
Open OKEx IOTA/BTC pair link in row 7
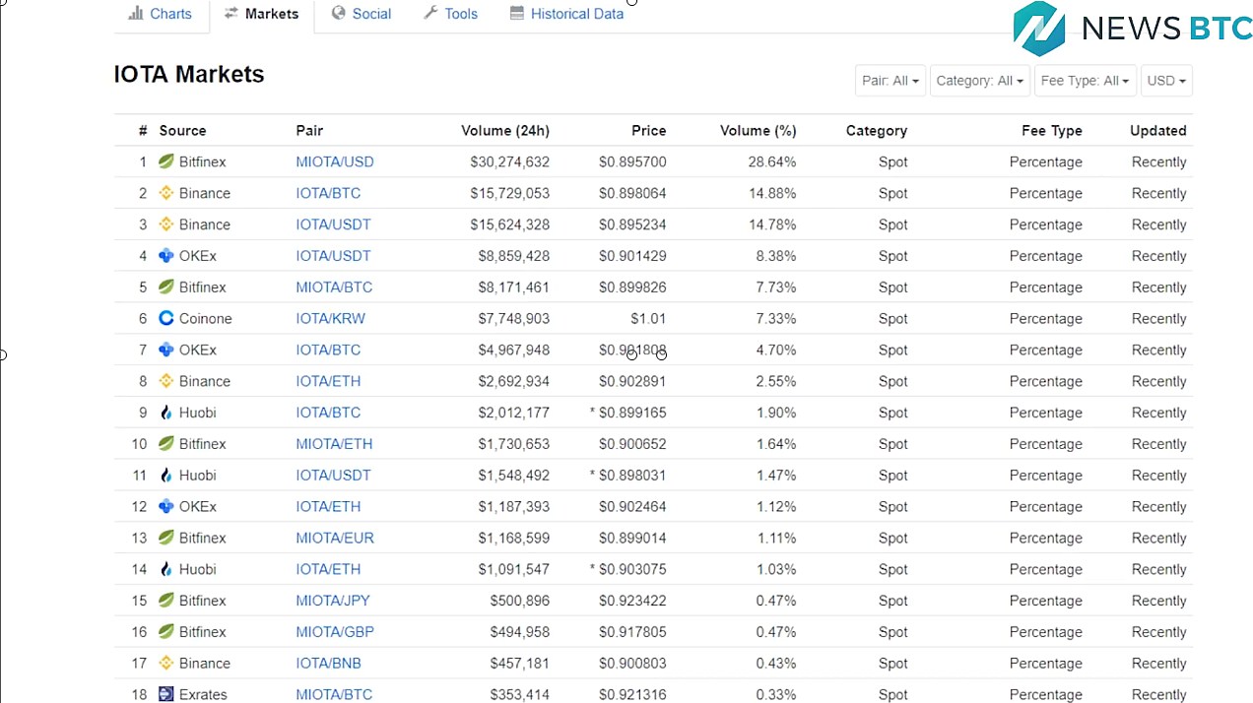pyautogui.click(x=328, y=350)
